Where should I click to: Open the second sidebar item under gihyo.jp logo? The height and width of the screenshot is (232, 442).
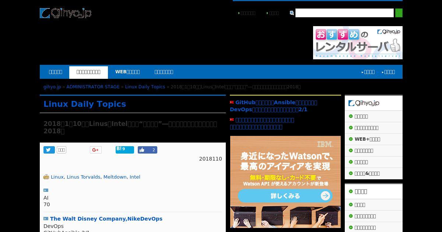[373, 128]
